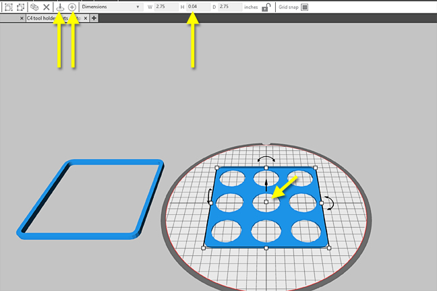Click the Select All icon in toolbar
Image resolution: width=437 pixels, height=291 pixels.
[x=9, y=7]
